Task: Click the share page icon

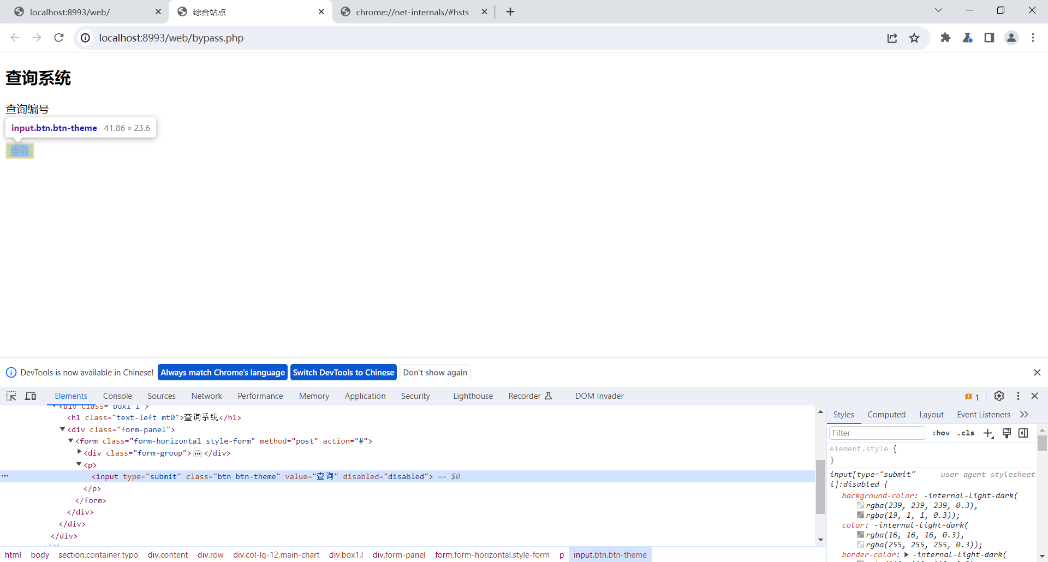Action: pyautogui.click(x=892, y=38)
